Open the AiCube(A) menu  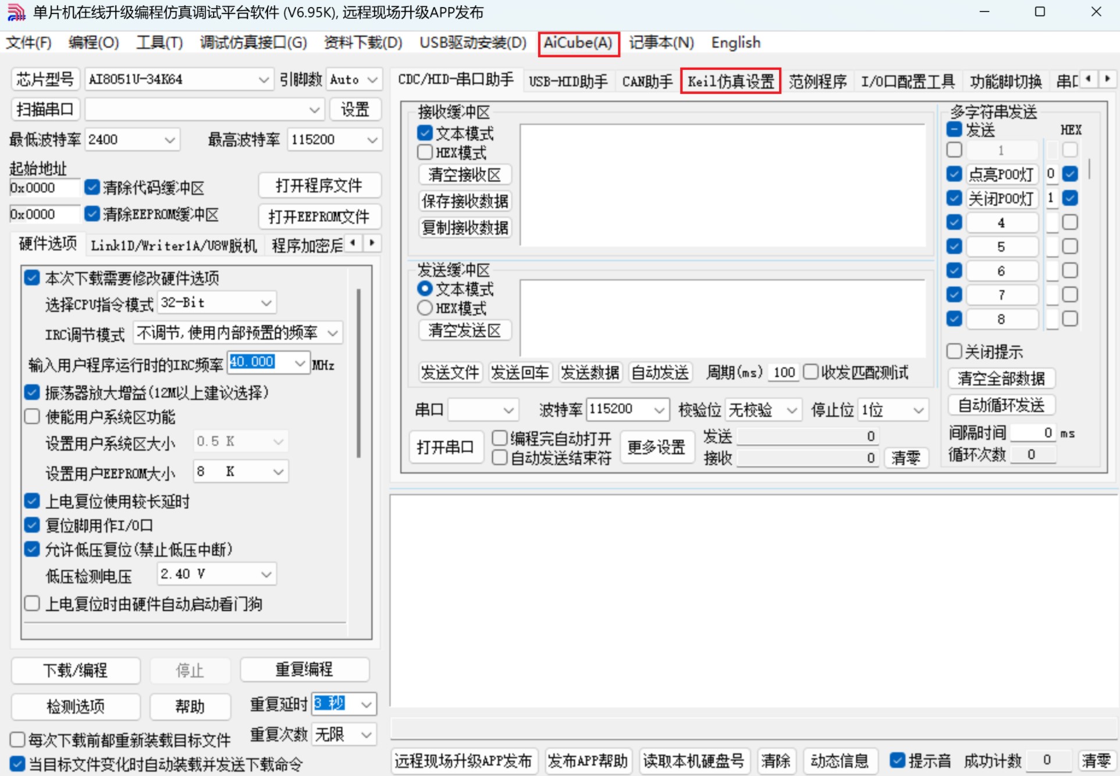point(578,43)
